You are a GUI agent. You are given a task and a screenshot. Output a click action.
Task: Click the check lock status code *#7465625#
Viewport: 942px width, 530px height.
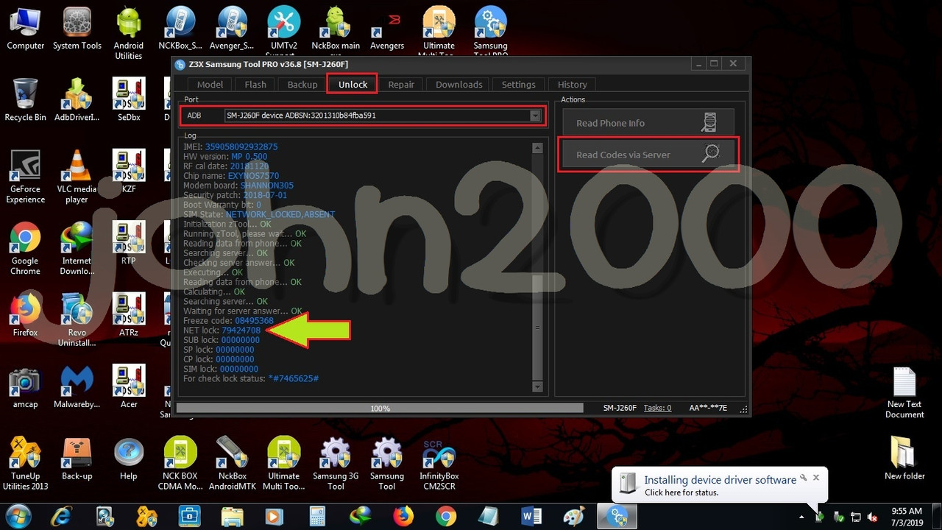[294, 378]
